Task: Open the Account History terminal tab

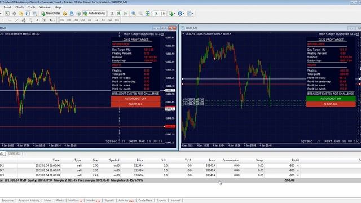Action: 29,201
